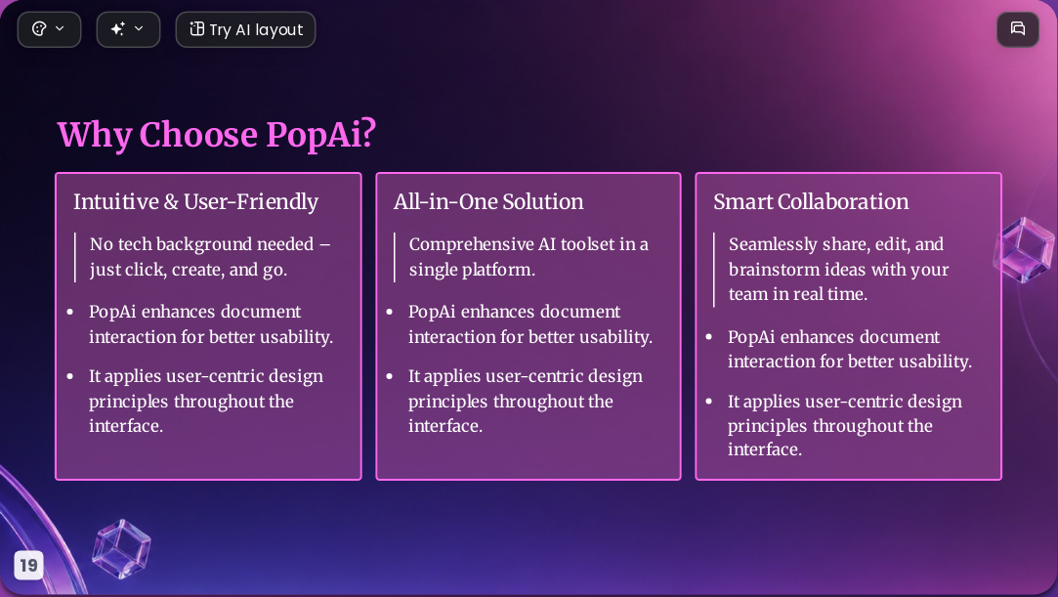Click second bullet in Smart Collaboration card
Image resolution: width=1058 pixels, height=597 pixels.
pos(845,425)
